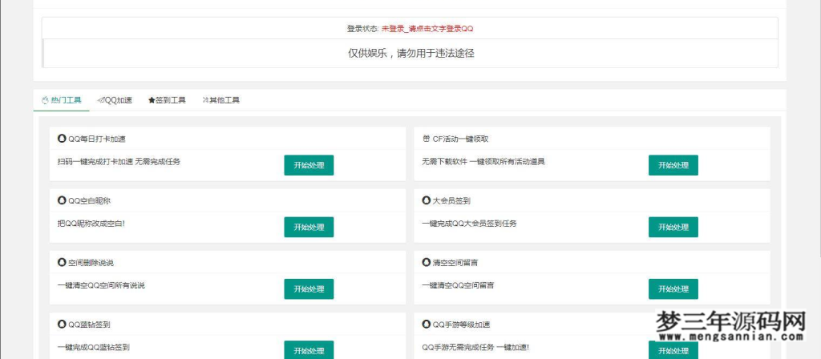
Task: Click the QQ每日打卡加速 card title
Action: pyautogui.click(x=97, y=139)
